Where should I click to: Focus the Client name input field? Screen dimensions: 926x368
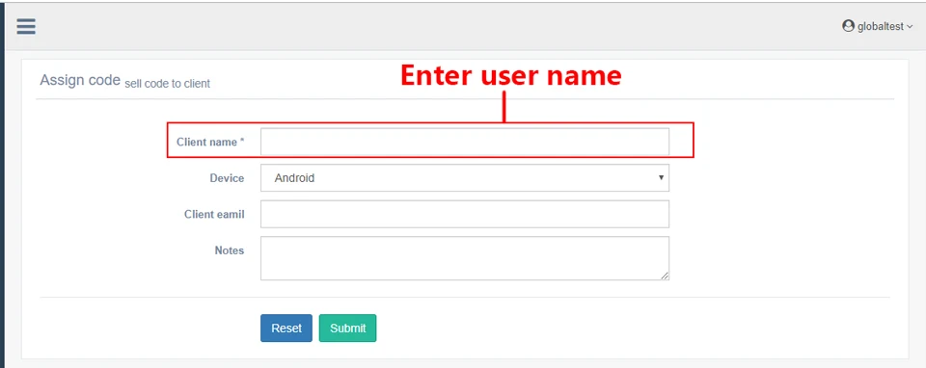465,142
